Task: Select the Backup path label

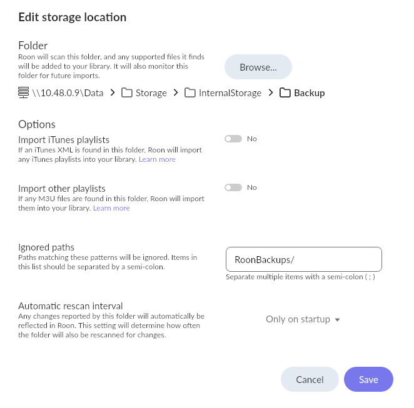Action: [x=310, y=93]
